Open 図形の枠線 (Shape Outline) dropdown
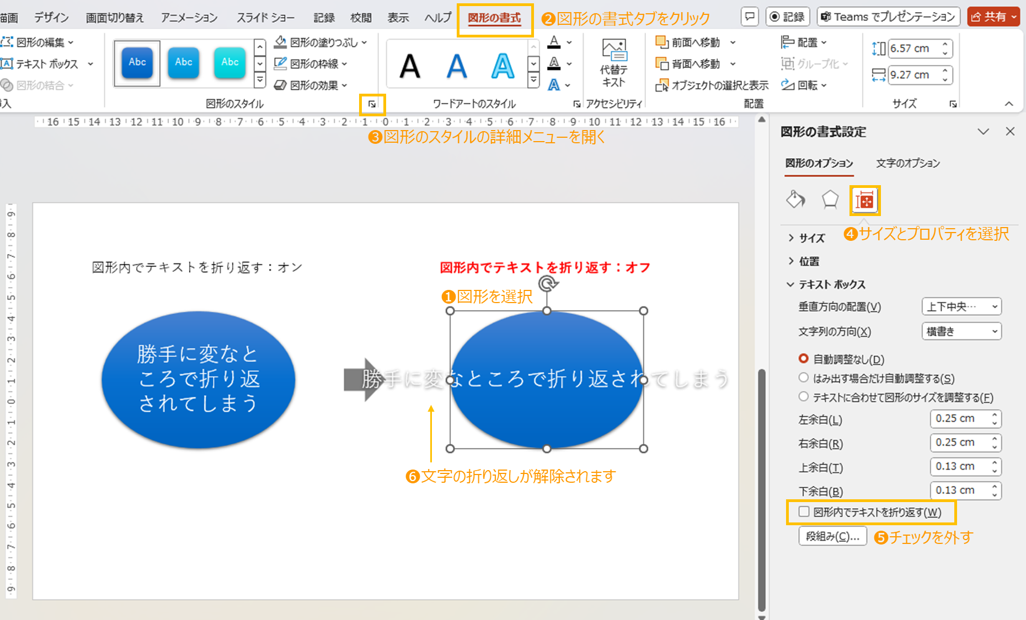The image size is (1026, 620). coord(311,64)
